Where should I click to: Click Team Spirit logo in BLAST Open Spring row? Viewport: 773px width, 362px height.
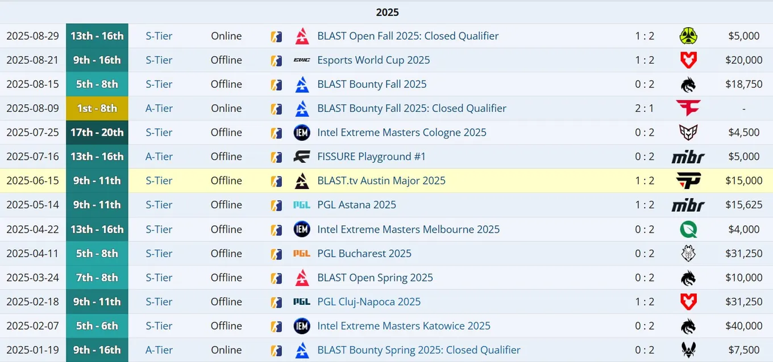[688, 278]
